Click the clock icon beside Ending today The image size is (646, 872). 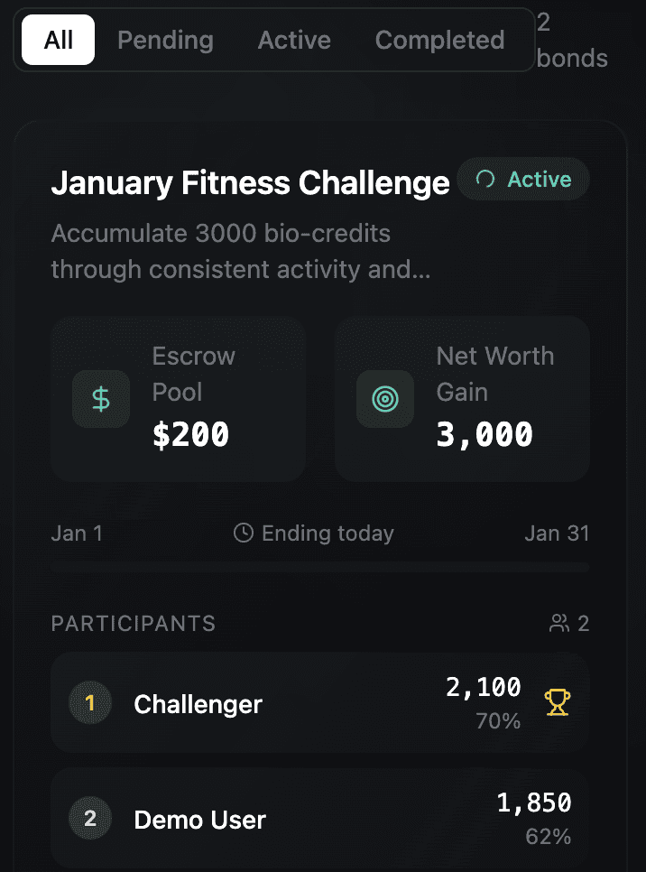click(x=244, y=533)
